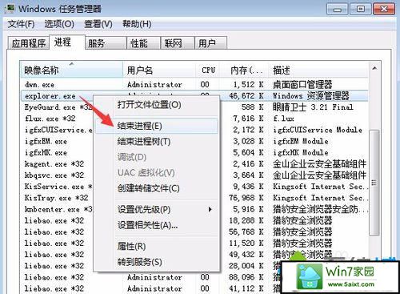Sort by CPU column header
Image resolution: width=400 pixels, height=294 pixels.
pos(208,70)
